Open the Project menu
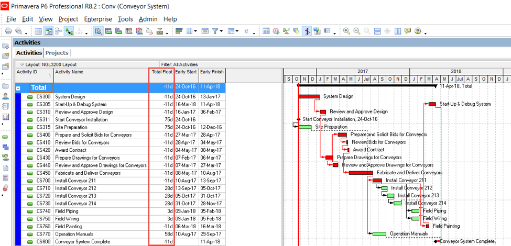 69,19
